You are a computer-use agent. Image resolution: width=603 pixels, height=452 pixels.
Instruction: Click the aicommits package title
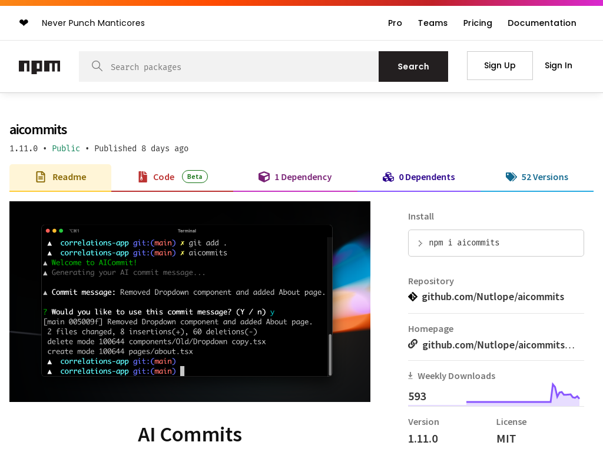click(38, 130)
